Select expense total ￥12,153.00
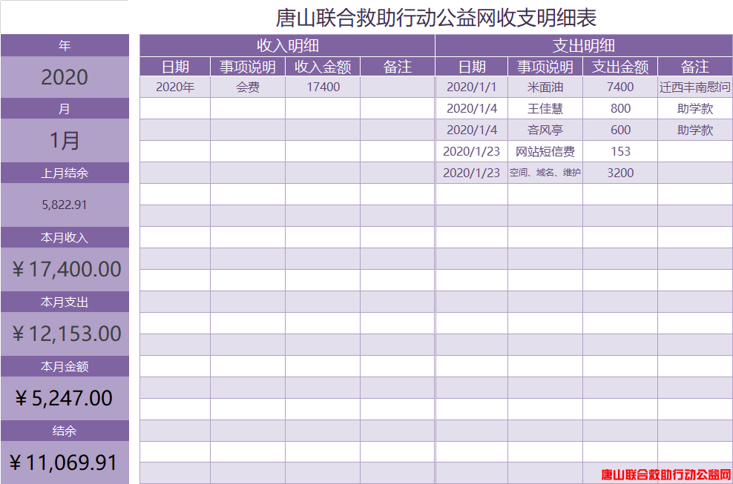733x484 pixels. (65, 334)
